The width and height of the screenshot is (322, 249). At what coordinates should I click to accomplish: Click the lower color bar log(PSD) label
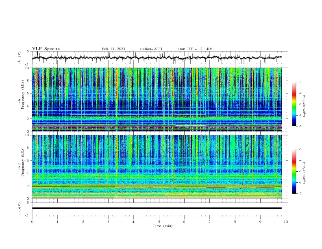tap(305, 173)
